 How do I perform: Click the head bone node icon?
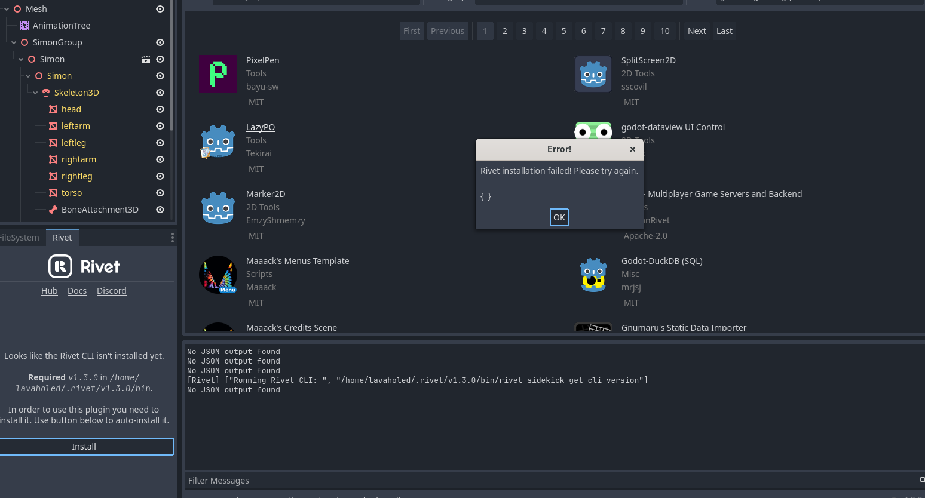tap(53, 109)
